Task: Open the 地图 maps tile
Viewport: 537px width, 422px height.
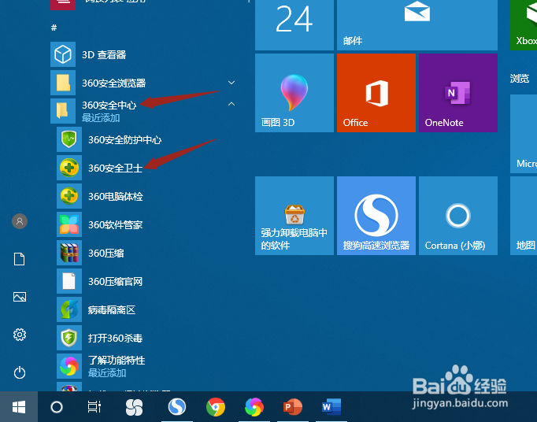Action: 524,216
